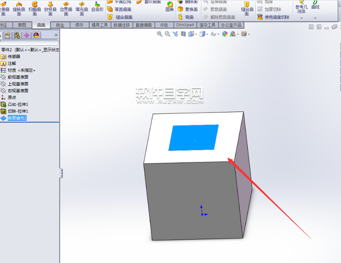Click the 缝合曲面 tool beside 等距曲面
341x263 pixels.
click(120, 17)
